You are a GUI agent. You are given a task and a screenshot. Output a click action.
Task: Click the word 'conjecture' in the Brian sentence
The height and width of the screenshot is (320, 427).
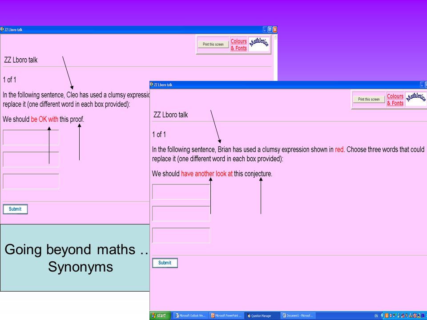point(258,174)
